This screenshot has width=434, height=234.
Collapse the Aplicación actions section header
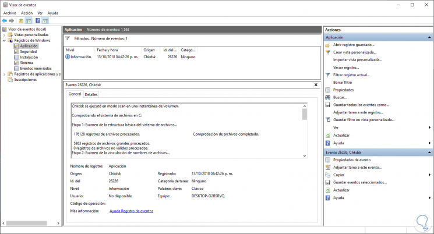(x=430, y=37)
